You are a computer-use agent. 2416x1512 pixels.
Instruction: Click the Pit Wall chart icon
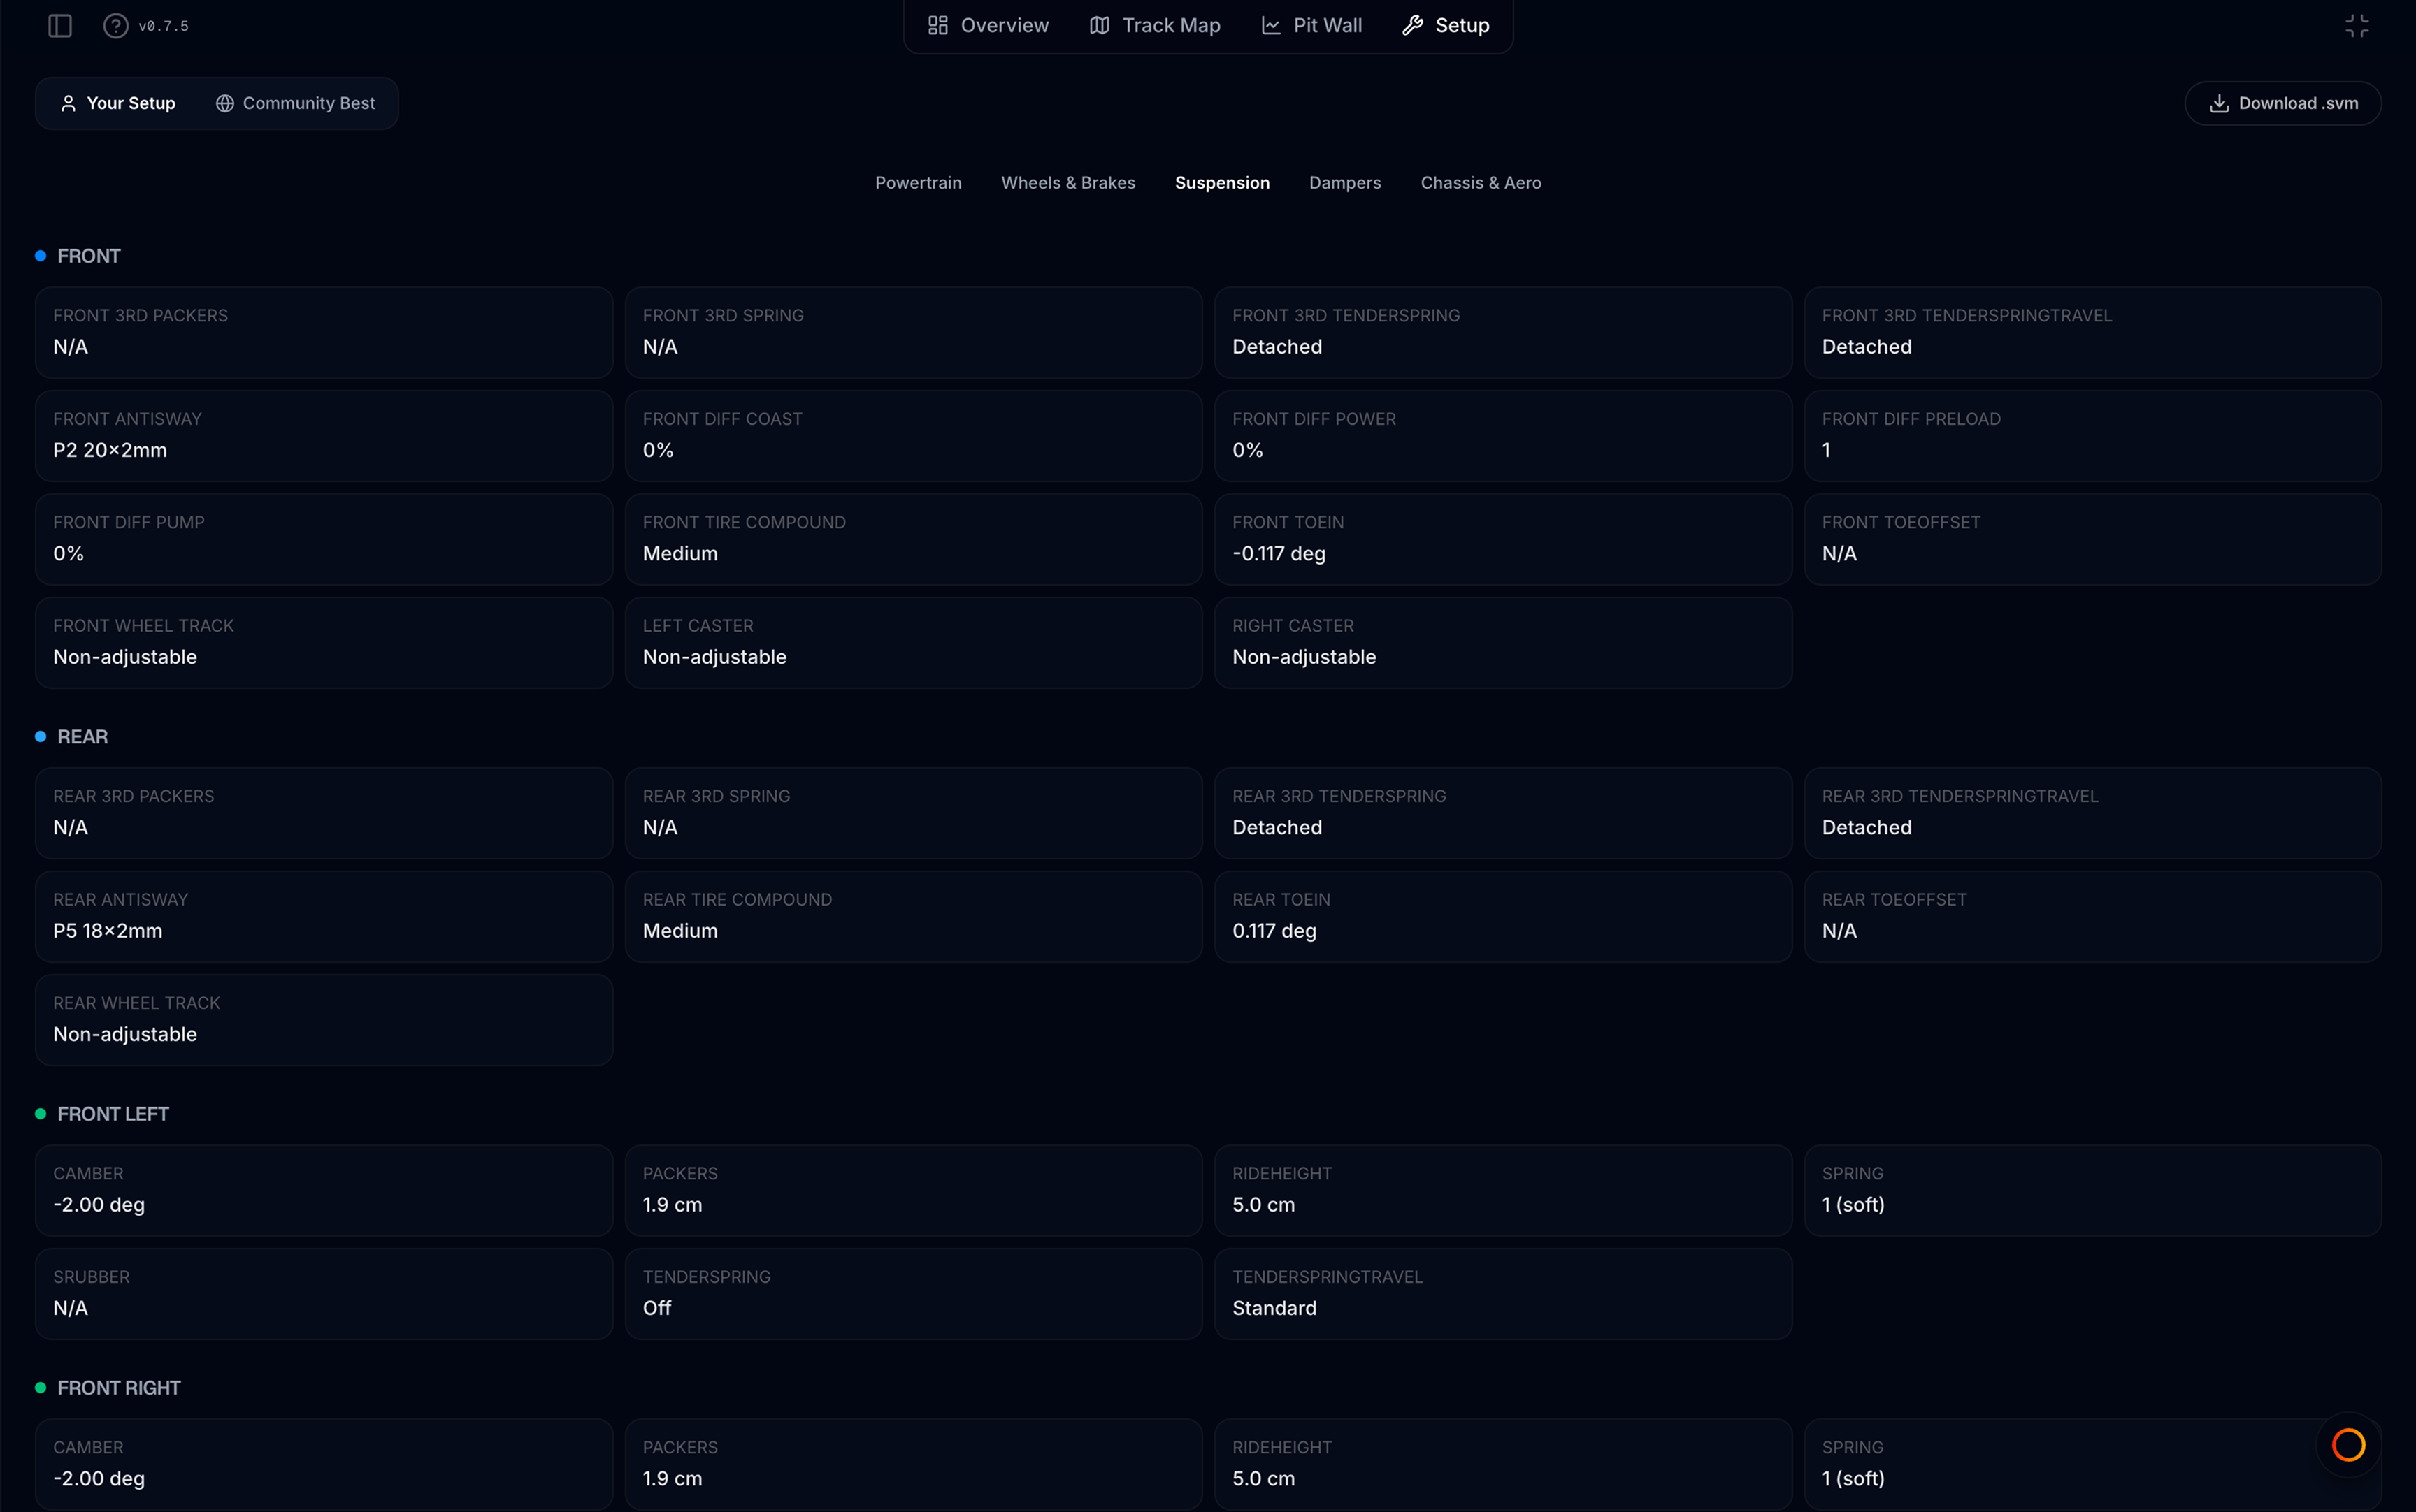coord(1270,26)
